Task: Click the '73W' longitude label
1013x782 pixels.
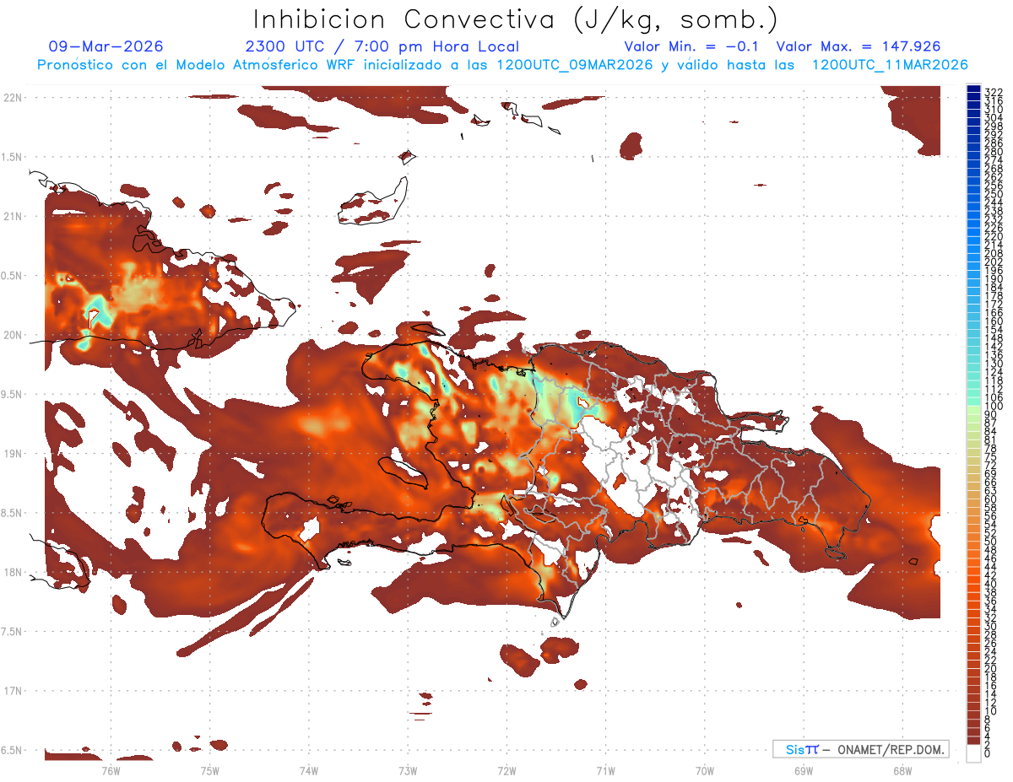Action: (x=408, y=771)
